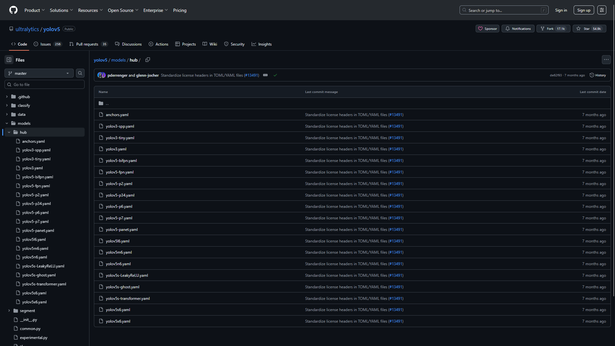Click the Sign in link
This screenshot has width=615, height=346.
(x=561, y=10)
